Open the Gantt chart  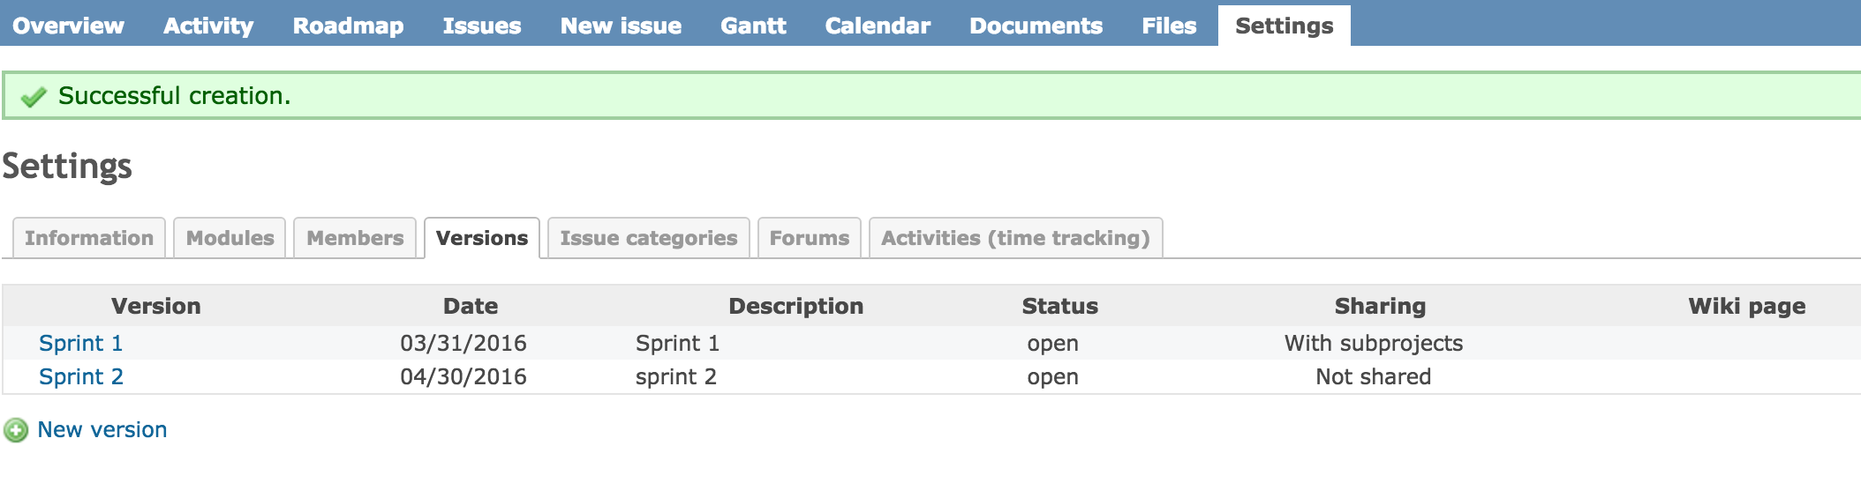[753, 26]
